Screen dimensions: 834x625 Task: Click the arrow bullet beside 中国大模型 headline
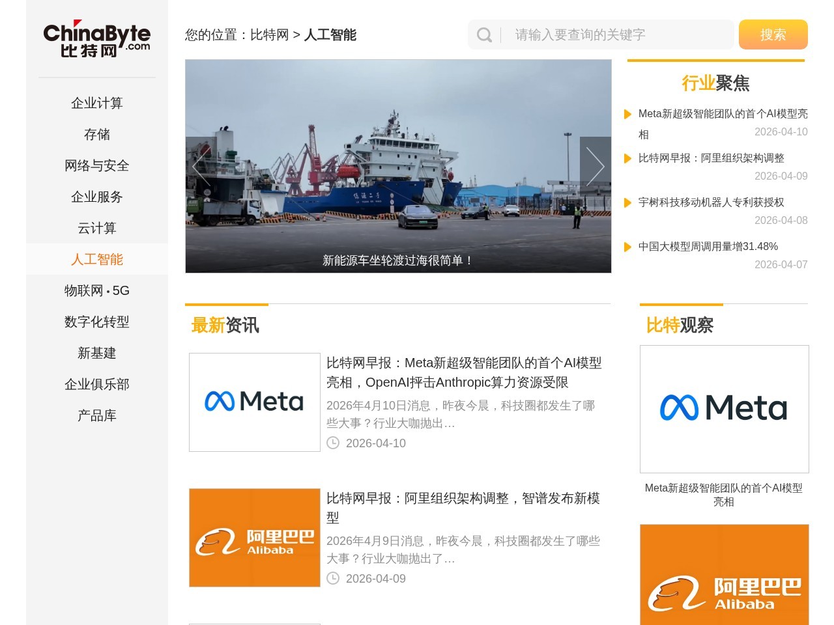(x=627, y=247)
